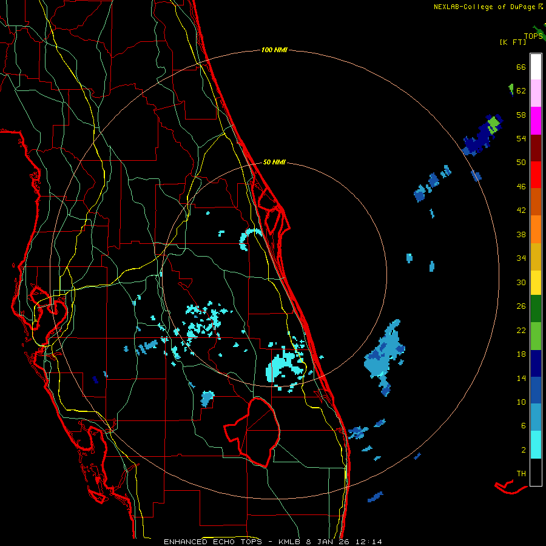Click the gold 38 kft legend swatch
Image resolution: width=546 pixels, height=546 pixels.
click(536, 257)
